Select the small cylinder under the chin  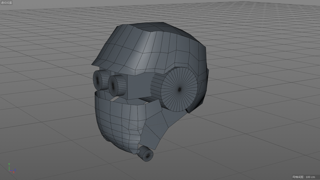pyautogui.click(x=145, y=153)
